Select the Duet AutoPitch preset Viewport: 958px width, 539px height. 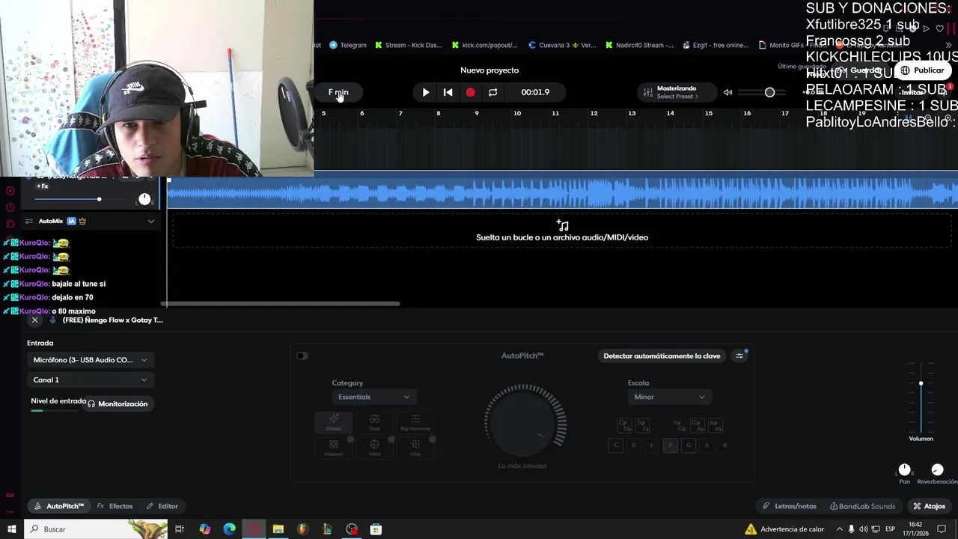374,422
